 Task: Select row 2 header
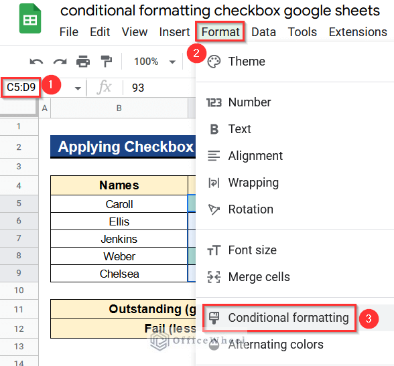(19, 147)
